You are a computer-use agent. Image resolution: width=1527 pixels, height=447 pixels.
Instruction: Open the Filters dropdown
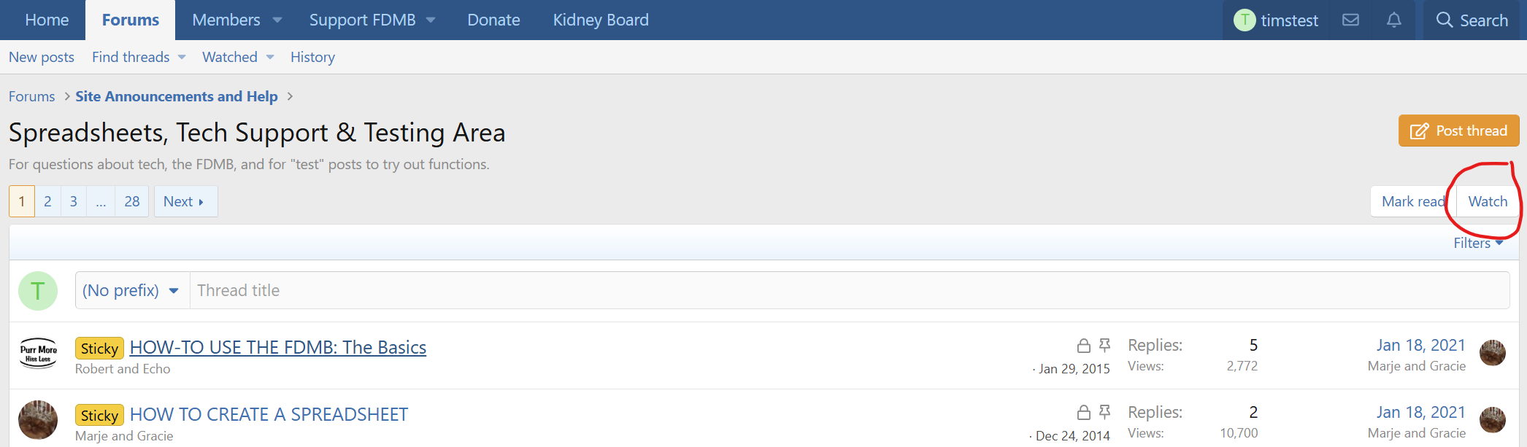1478,243
